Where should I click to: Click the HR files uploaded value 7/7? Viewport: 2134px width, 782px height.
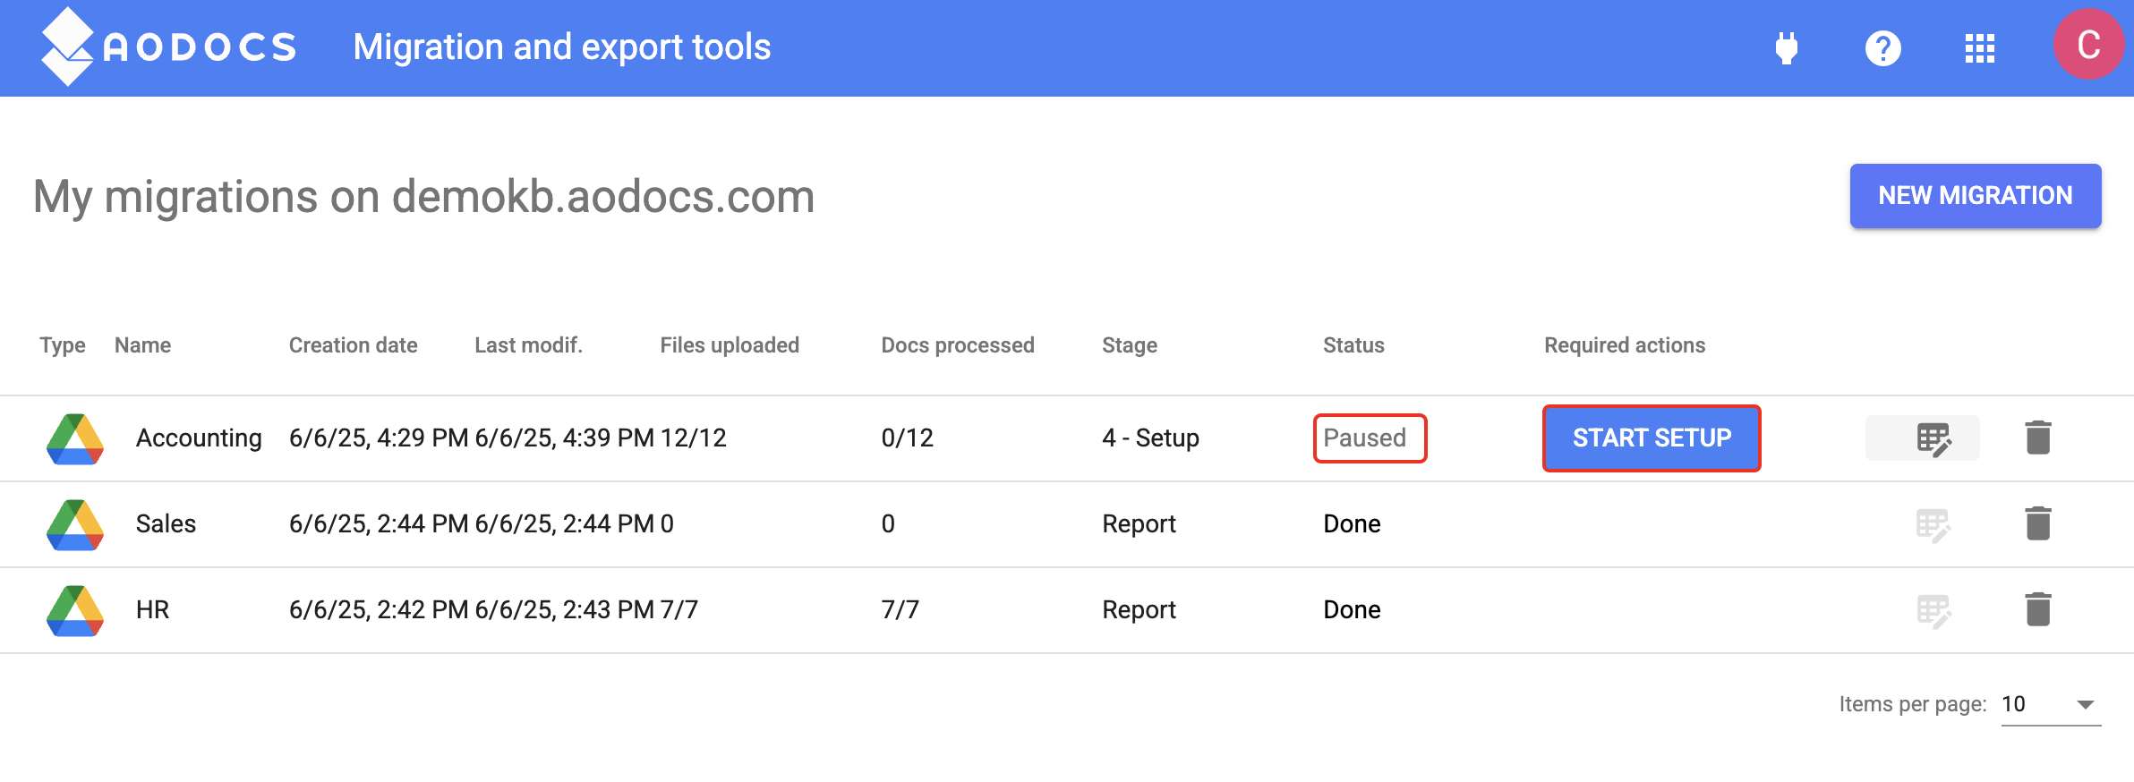(x=679, y=610)
